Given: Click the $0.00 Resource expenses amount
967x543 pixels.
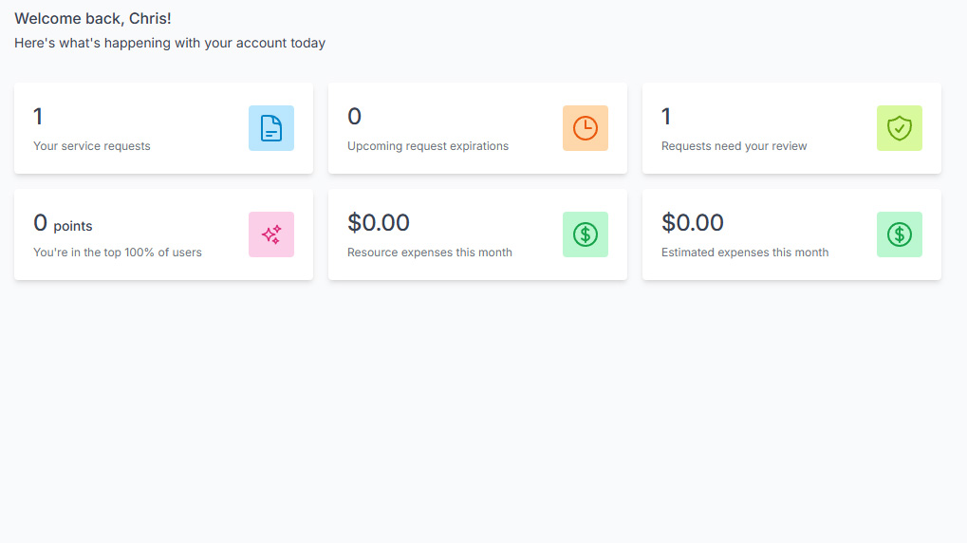Looking at the screenshot, I should (379, 223).
